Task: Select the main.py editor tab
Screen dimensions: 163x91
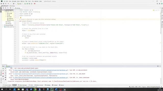Action: click(18, 8)
